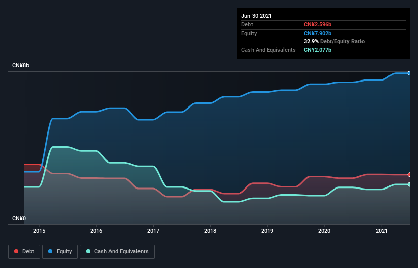Click the cash value CN¥2.077b

tap(318, 50)
